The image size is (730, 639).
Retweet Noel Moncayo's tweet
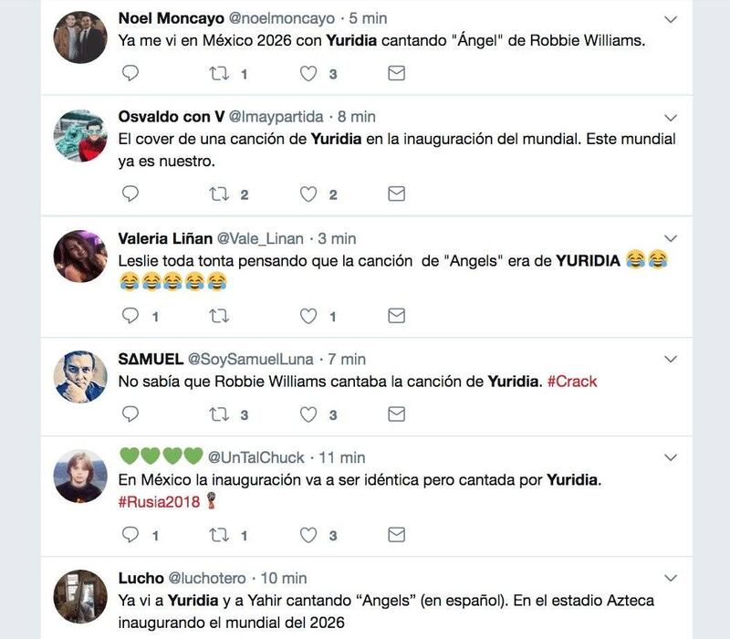pos(219,73)
